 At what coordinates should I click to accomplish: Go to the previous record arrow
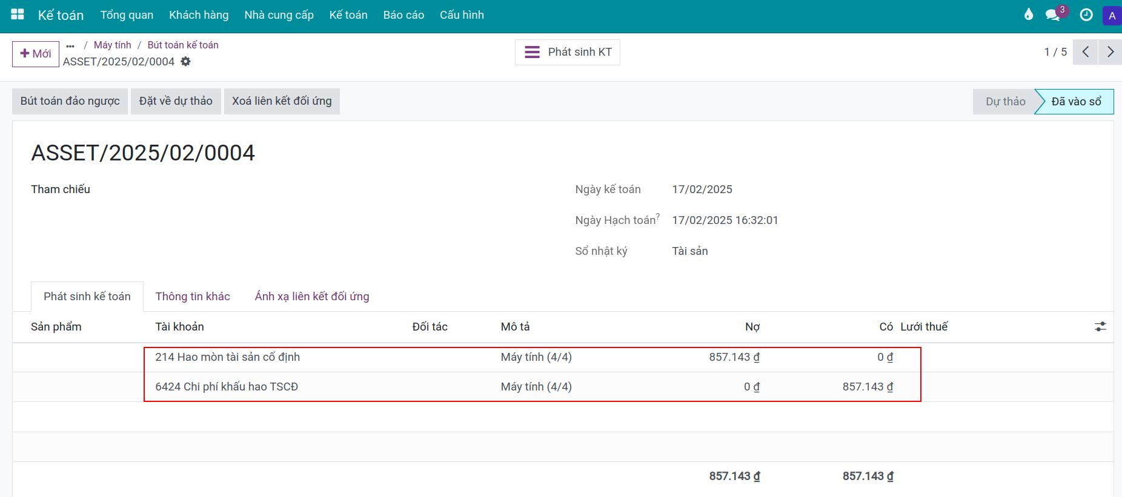click(1085, 52)
